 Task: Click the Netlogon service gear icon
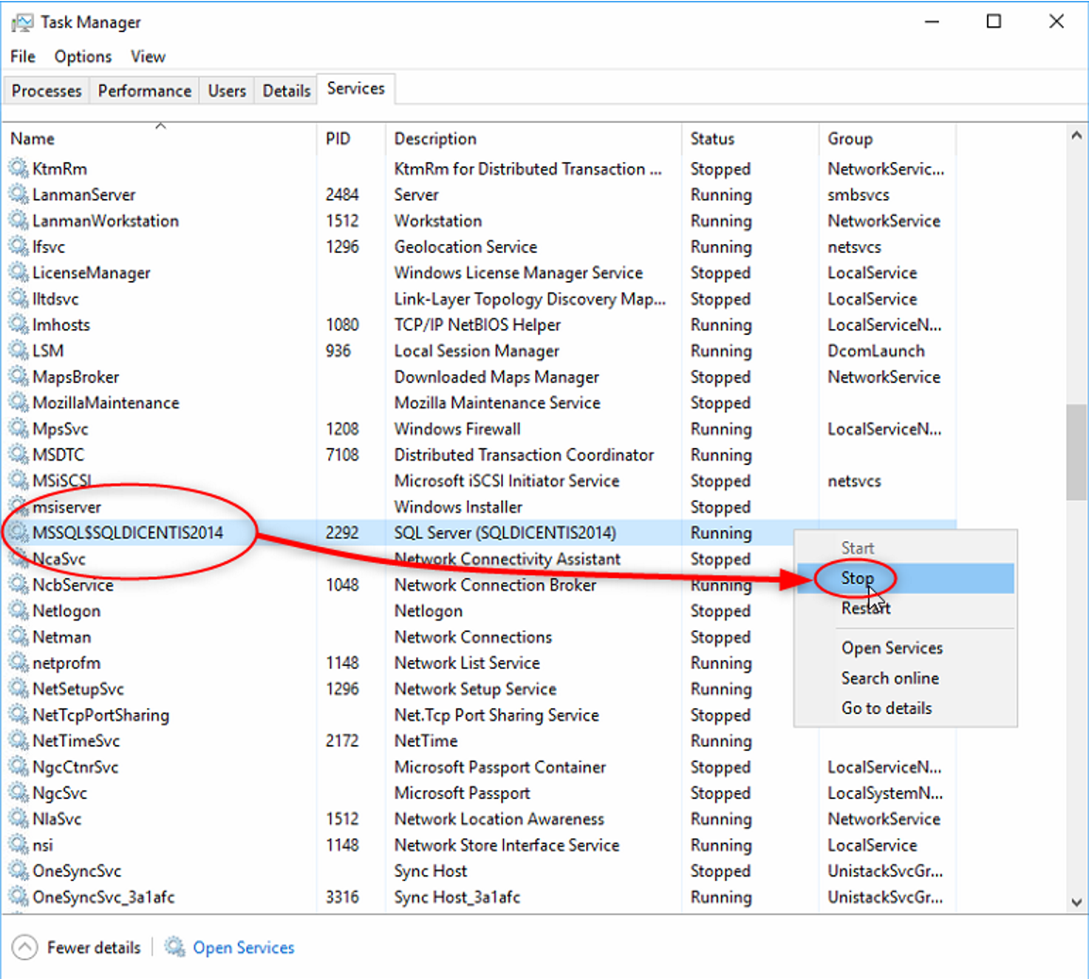click(x=18, y=610)
